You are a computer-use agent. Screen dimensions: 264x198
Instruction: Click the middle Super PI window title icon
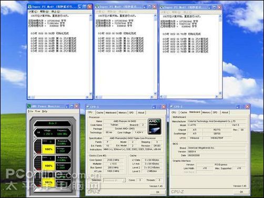point(97,7)
